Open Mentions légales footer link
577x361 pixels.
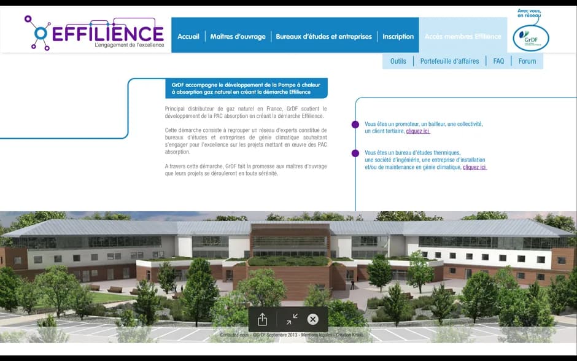point(316,335)
